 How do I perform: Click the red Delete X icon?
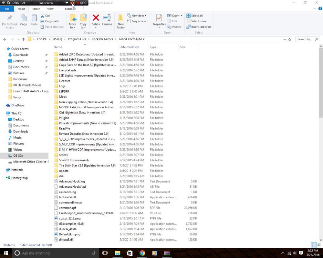pos(96,18)
